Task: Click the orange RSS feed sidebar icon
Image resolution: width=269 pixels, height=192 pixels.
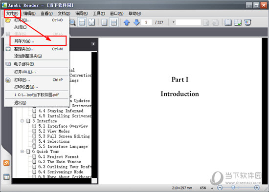Action: click(x=6, y=163)
